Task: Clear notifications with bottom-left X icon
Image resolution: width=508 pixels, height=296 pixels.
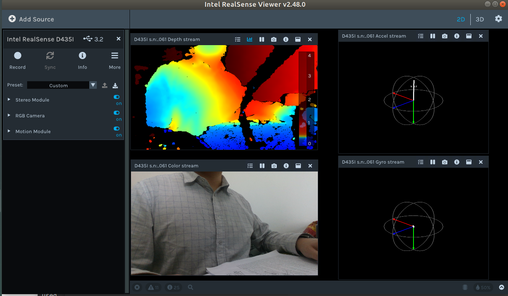Action: [x=137, y=287]
